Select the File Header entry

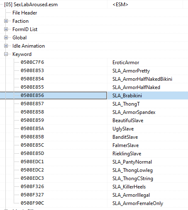coord(25,13)
